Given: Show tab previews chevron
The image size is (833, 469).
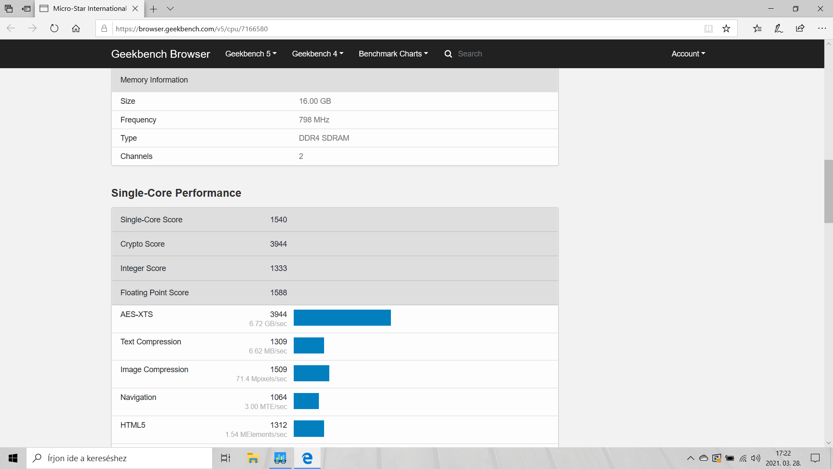Looking at the screenshot, I should 170,9.
